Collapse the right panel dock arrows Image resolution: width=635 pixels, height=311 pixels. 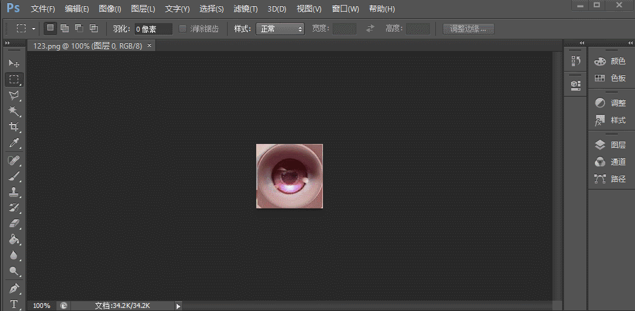click(630, 43)
